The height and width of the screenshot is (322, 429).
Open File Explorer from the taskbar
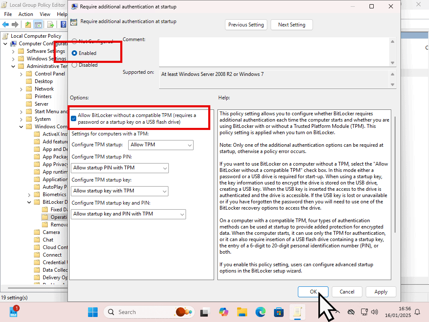[x=242, y=312]
